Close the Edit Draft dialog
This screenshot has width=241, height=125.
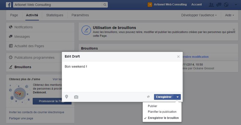click(x=178, y=56)
